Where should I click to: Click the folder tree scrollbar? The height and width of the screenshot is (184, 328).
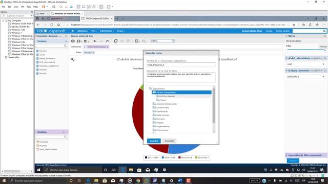coord(214,106)
